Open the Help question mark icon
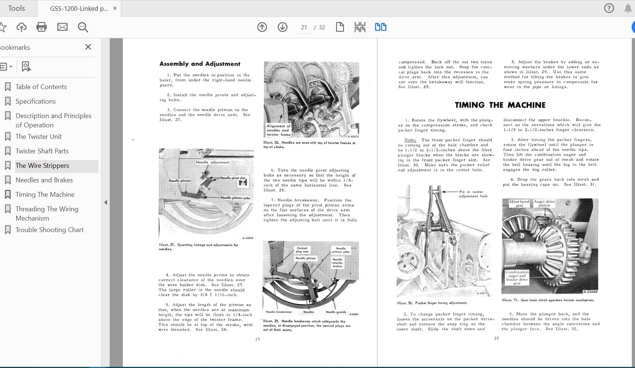The width and height of the screenshot is (635, 368). click(609, 8)
